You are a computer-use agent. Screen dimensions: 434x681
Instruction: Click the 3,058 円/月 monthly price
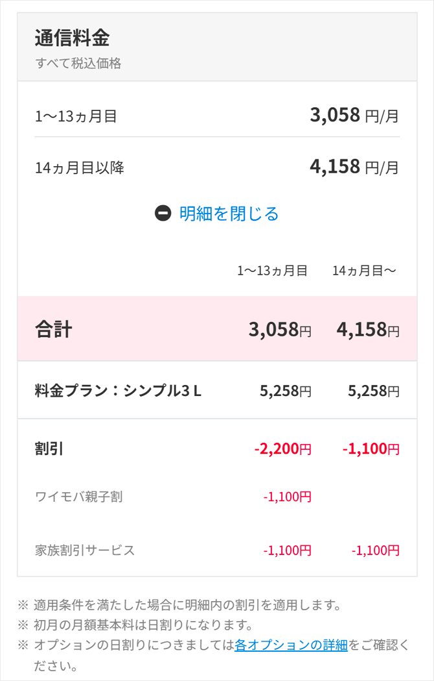pos(354,116)
